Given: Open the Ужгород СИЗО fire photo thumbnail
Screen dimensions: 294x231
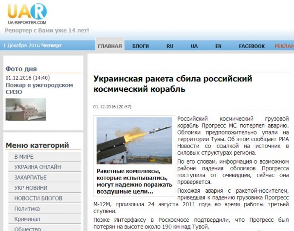Looking at the screenshot, I should click(x=25, y=110).
